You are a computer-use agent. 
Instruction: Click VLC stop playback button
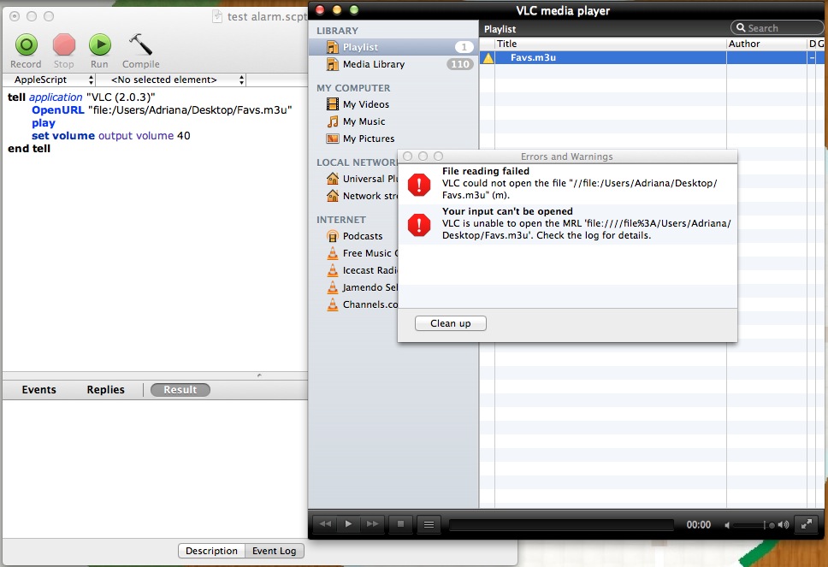(x=400, y=524)
